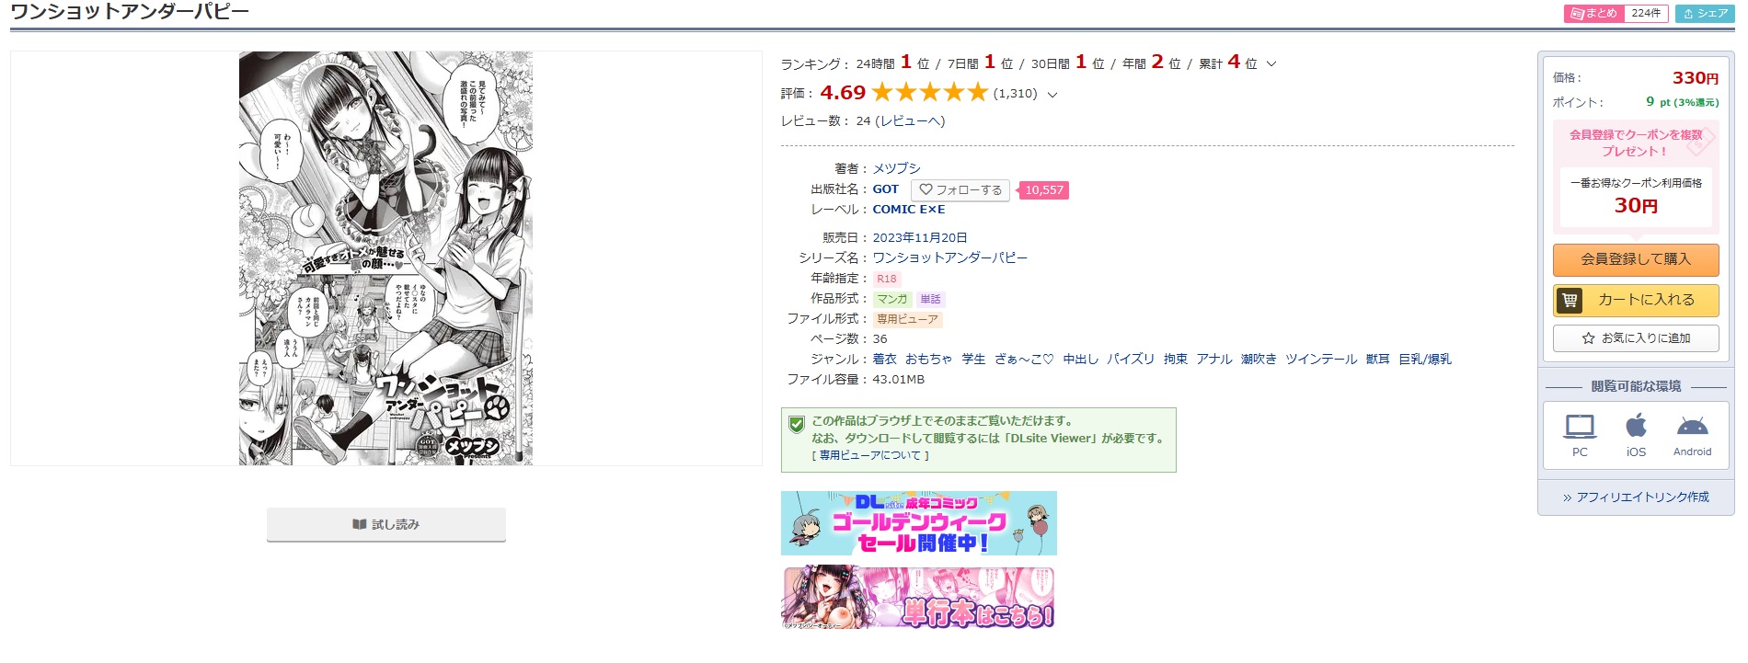Click the cart icon on カートに入れる
The height and width of the screenshot is (663, 1748).
[x=1570, y=300]
